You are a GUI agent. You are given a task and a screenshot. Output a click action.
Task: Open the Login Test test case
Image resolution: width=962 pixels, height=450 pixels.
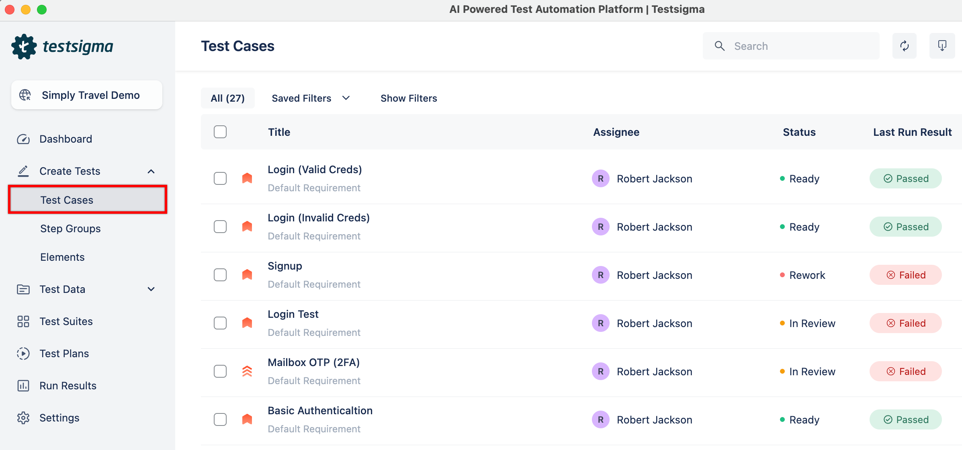point(293,314)
